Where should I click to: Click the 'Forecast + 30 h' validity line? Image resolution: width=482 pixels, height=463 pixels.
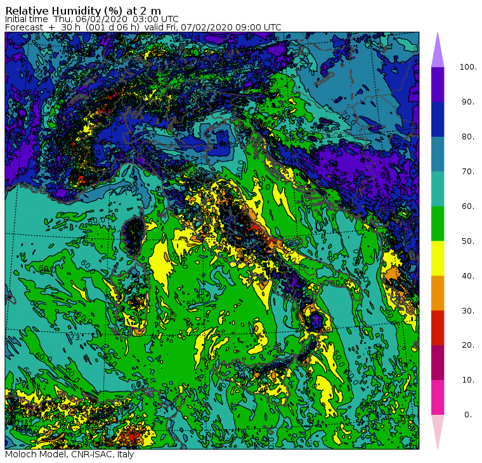click(x=143, y=27)
